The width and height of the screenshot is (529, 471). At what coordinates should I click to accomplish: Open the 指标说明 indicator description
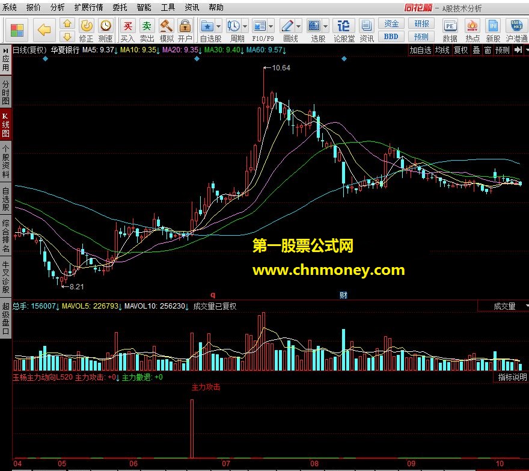pyautogui.click(x=512, y=377)
